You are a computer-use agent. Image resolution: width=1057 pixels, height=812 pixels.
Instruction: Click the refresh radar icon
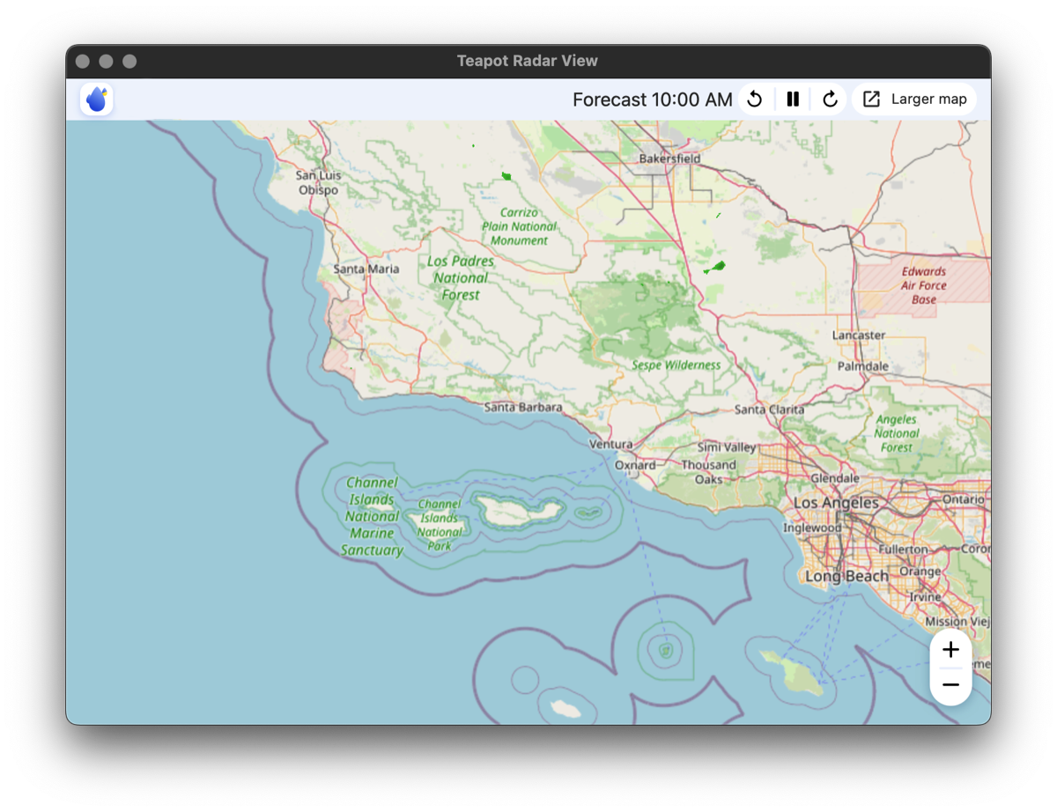[829, 99]
